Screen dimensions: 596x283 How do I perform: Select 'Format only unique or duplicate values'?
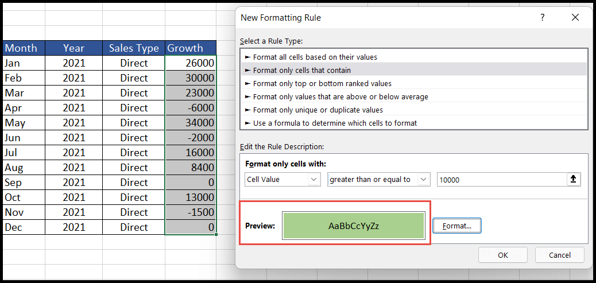pyautogui.click(x=318, y=110)
